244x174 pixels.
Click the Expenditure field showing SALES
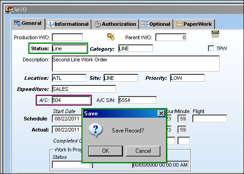(84, 89)
